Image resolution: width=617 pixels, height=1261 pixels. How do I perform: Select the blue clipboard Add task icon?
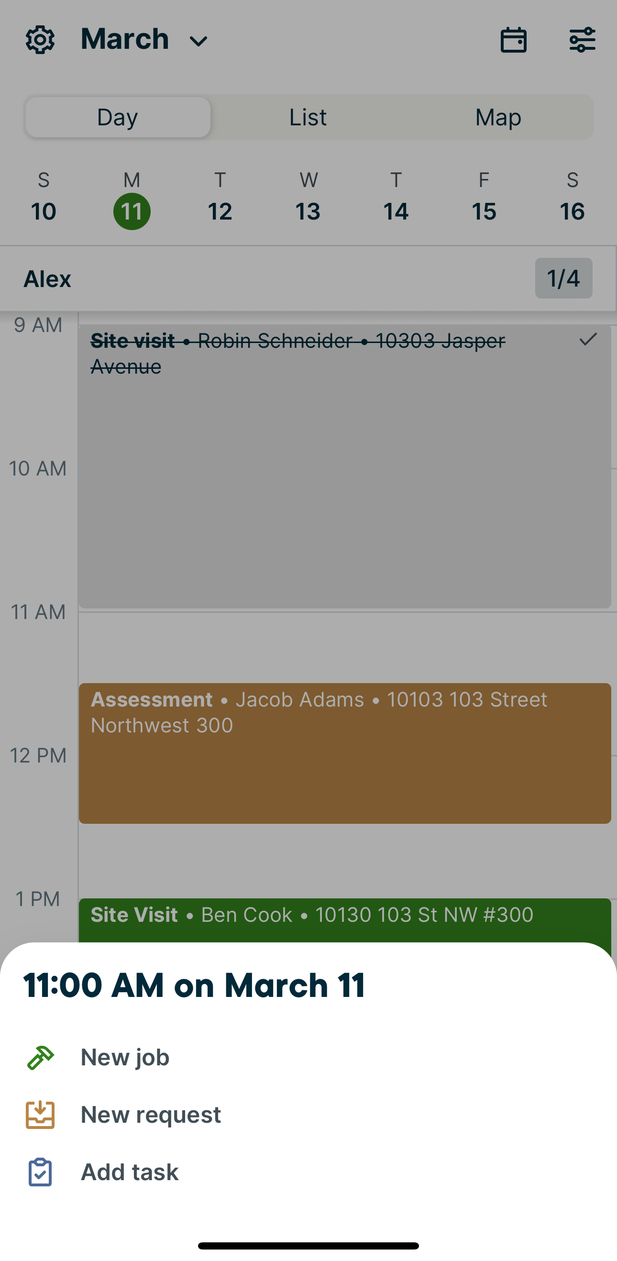click(41, 1172)
